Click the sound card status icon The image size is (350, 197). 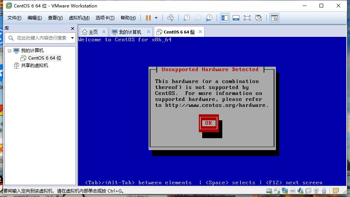[x=300, y=191]
